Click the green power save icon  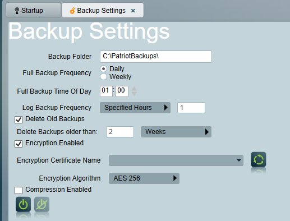[23, 204]
